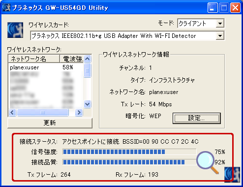Click the planexuser name in network information panel
Viewport: 243px width, 187px height.
point(163,92)
